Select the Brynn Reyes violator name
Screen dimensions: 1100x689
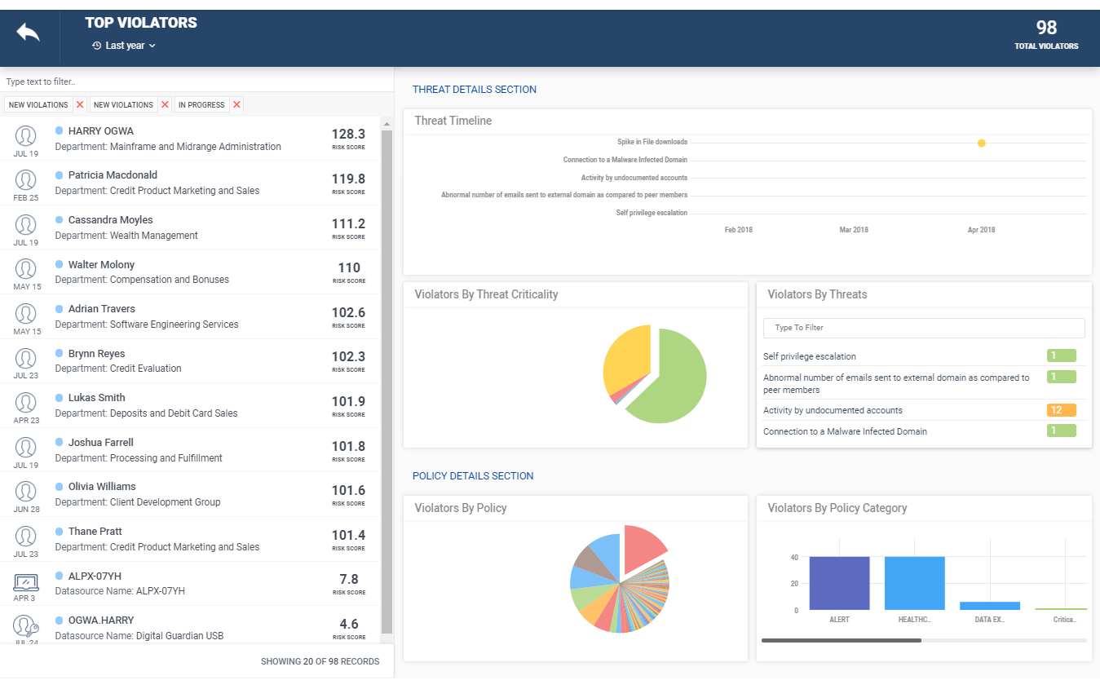tap(97, 354)
